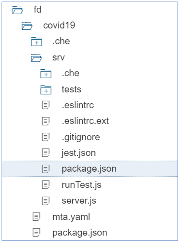Click the runTest.js file icon

(x=46, y=185)
